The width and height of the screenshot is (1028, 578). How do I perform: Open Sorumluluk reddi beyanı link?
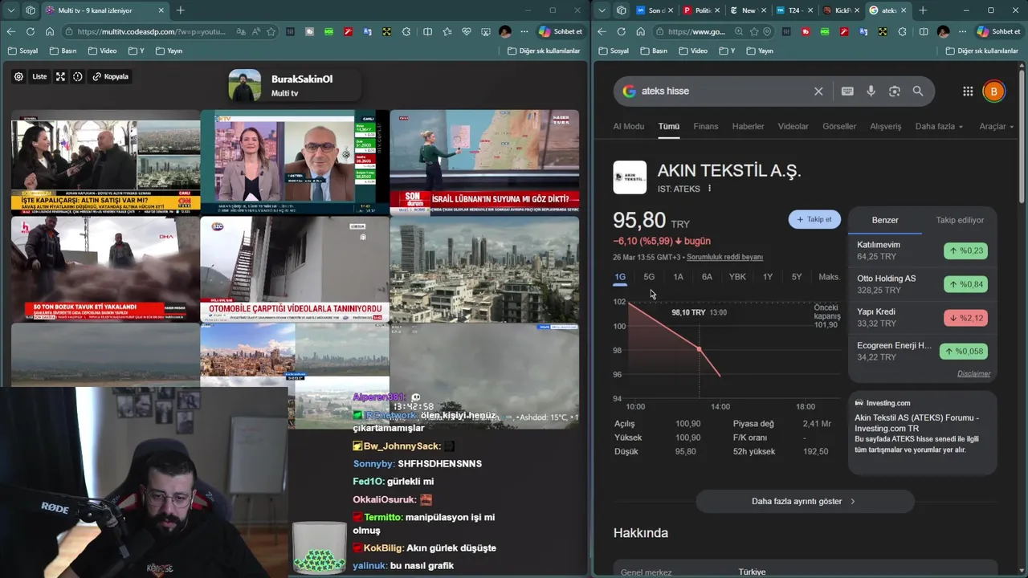(x=724, y=257)
